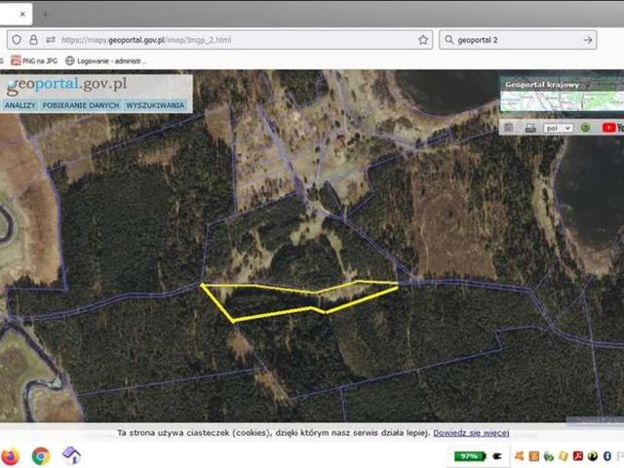The image size is (624, 468).
Task: Open the 'pol' language dropdown
Action: 558,128
